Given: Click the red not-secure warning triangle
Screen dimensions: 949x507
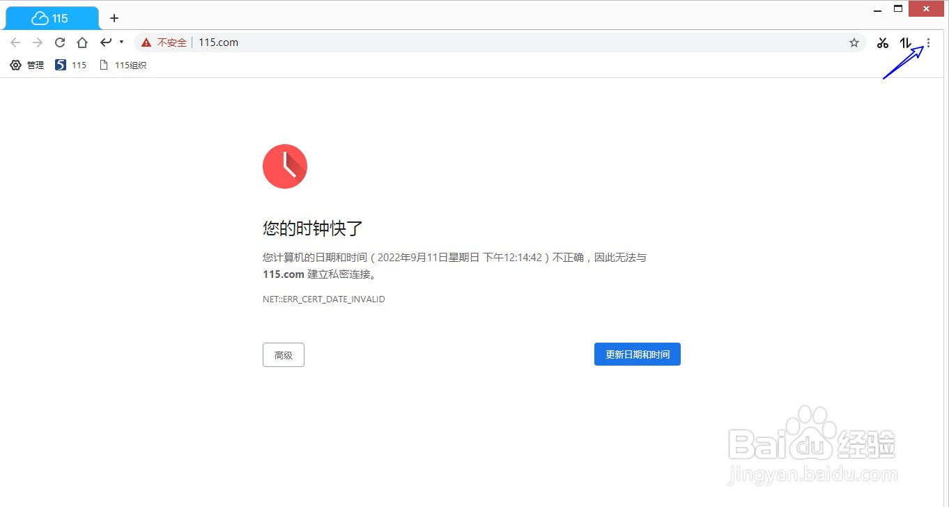Looking at the screenshot, I should tap(146, 42).
